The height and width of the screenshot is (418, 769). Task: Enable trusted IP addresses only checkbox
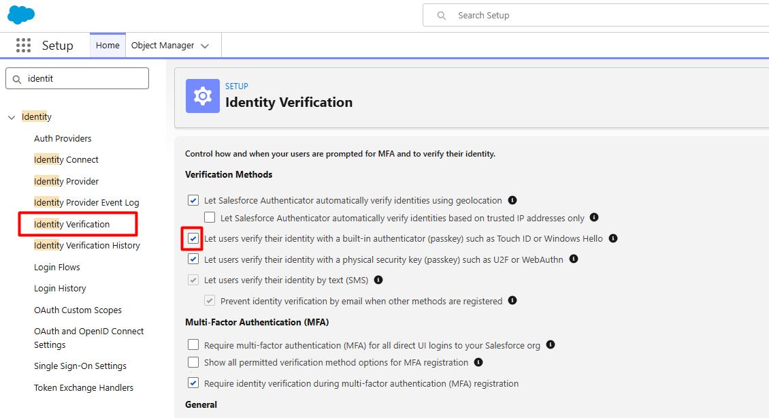(210, 217)
